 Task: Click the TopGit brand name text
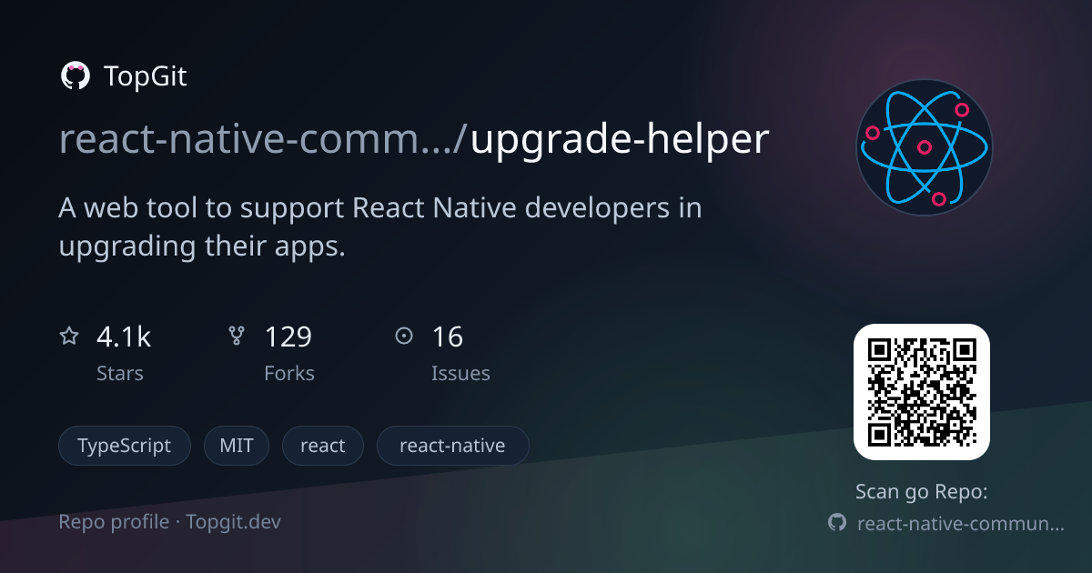[x=146, y=76]
